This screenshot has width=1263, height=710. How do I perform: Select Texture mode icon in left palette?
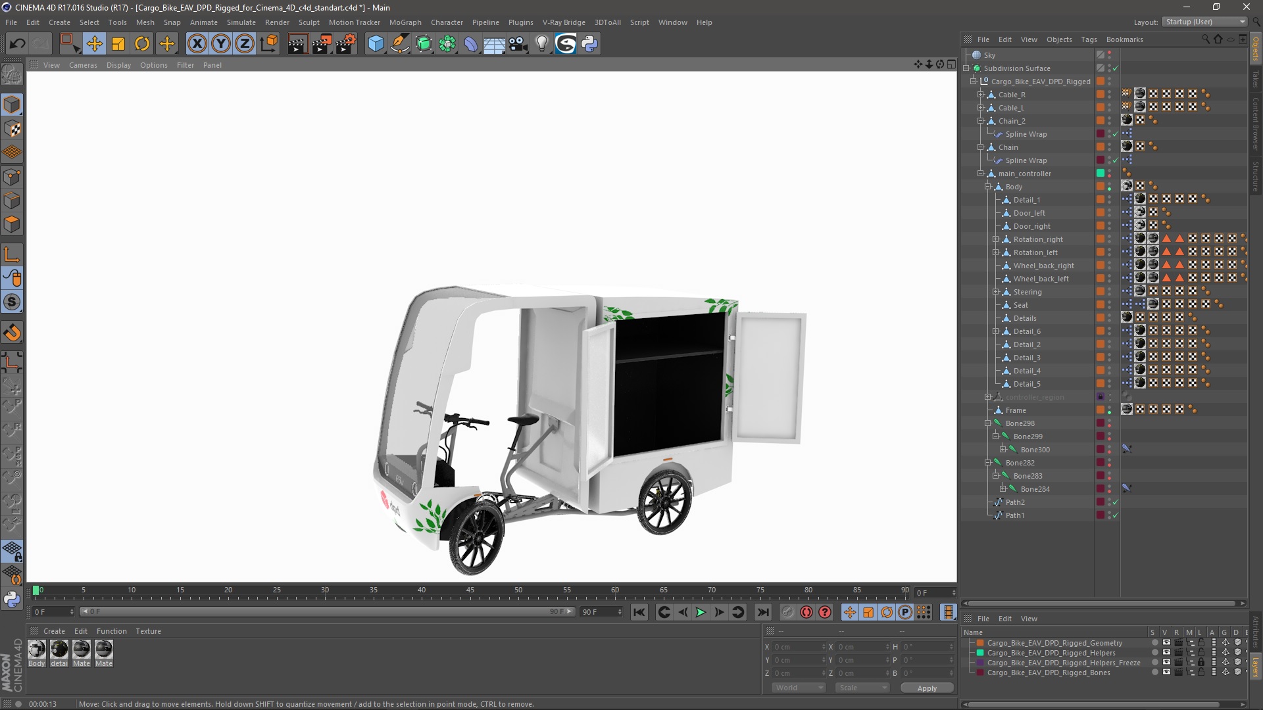click(x=12, y=129)
